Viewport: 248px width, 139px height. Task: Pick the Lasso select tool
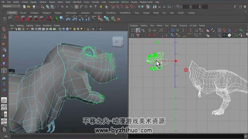(4, 37)
